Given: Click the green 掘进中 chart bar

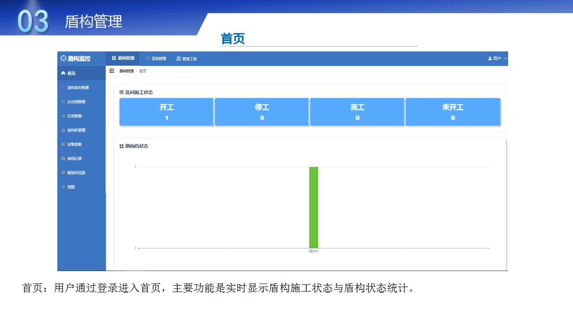Looking at the screenshot, I should coord(313,207).
